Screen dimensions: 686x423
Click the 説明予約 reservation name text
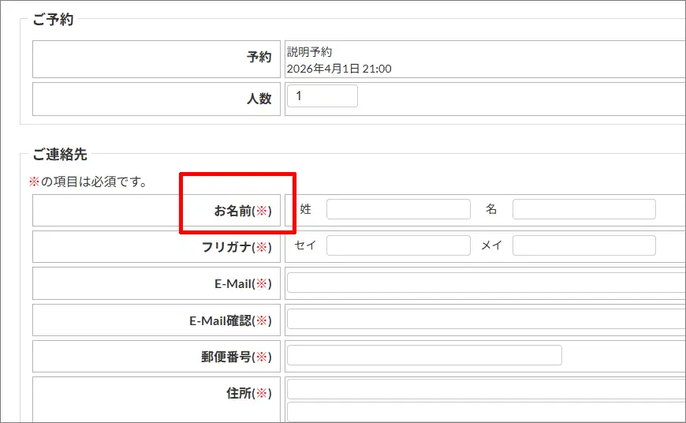(309, 52)
